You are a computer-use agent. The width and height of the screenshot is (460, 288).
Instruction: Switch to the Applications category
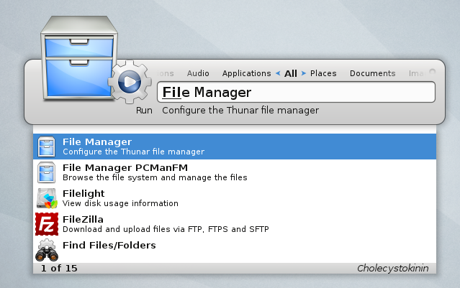point(246,73)
